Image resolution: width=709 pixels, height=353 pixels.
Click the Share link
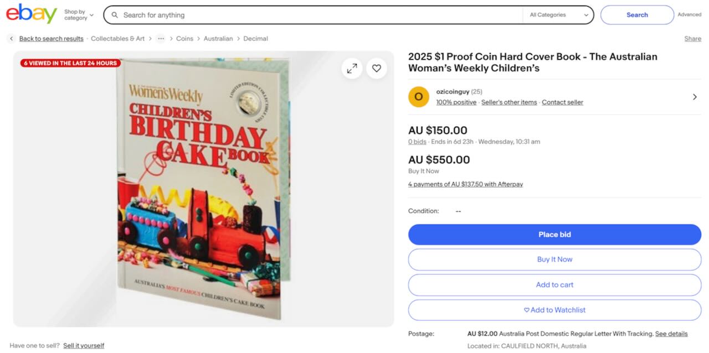692,39
